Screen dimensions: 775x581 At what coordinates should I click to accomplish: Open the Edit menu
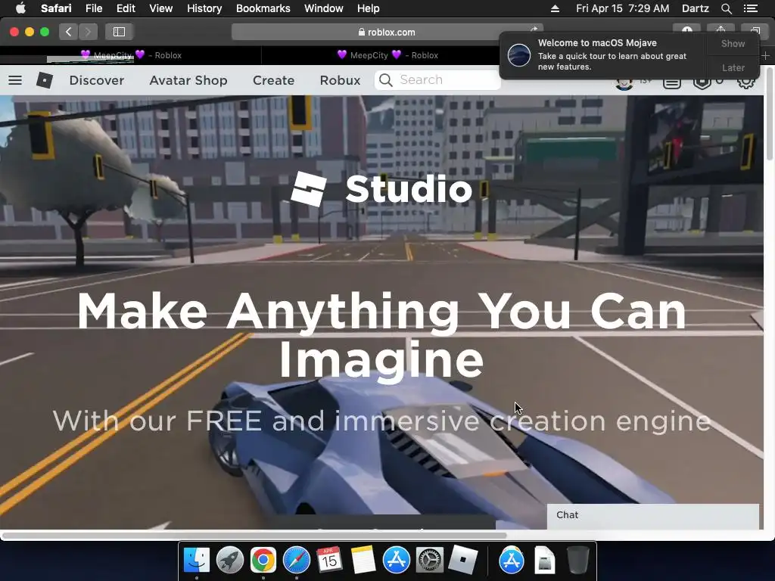pos(126,8)
